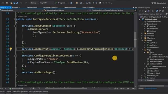Click the Save All toolbar icon
This screenshot has width=168, height=94.
point(17,3)
